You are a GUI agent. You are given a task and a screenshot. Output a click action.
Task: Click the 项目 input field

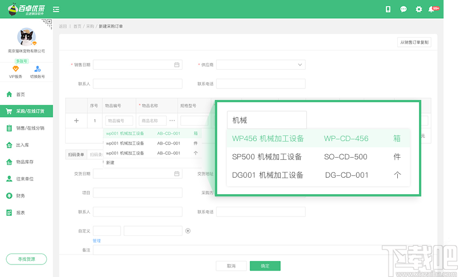(138, 193)
